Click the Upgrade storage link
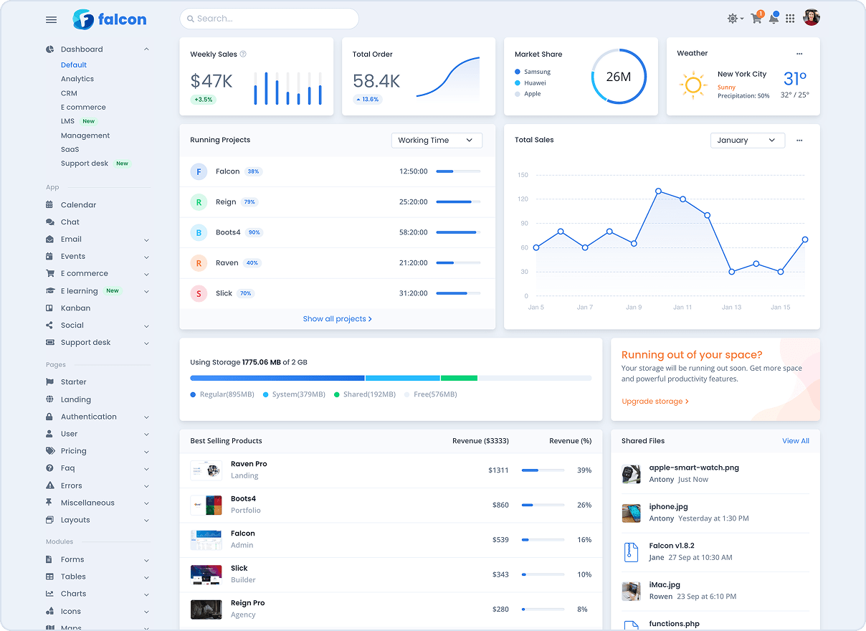866x631 pixels. coord(655,402)
